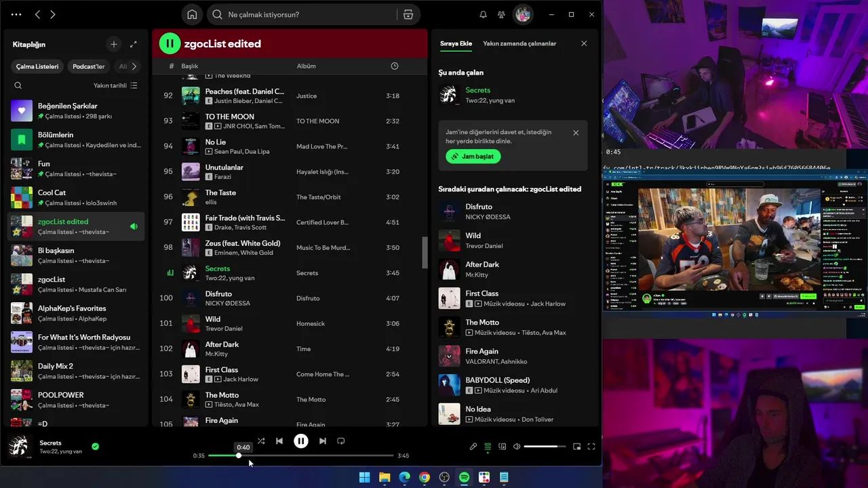Open the lyrics microphone icon
Screen dimensions: 868x488
tap(473, 447)
